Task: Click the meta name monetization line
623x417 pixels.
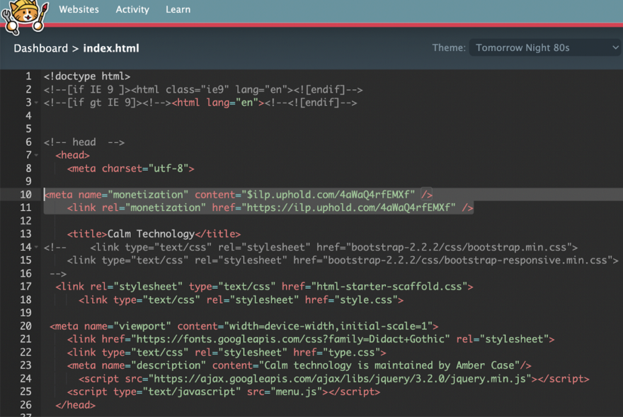Action: tap(238, 195)
